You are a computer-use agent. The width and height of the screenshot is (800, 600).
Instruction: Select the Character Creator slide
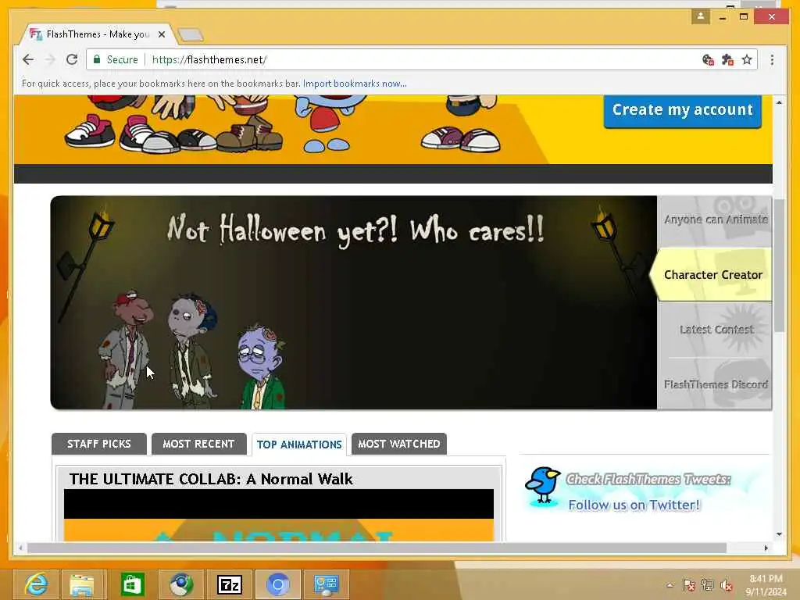pos(711,274)
